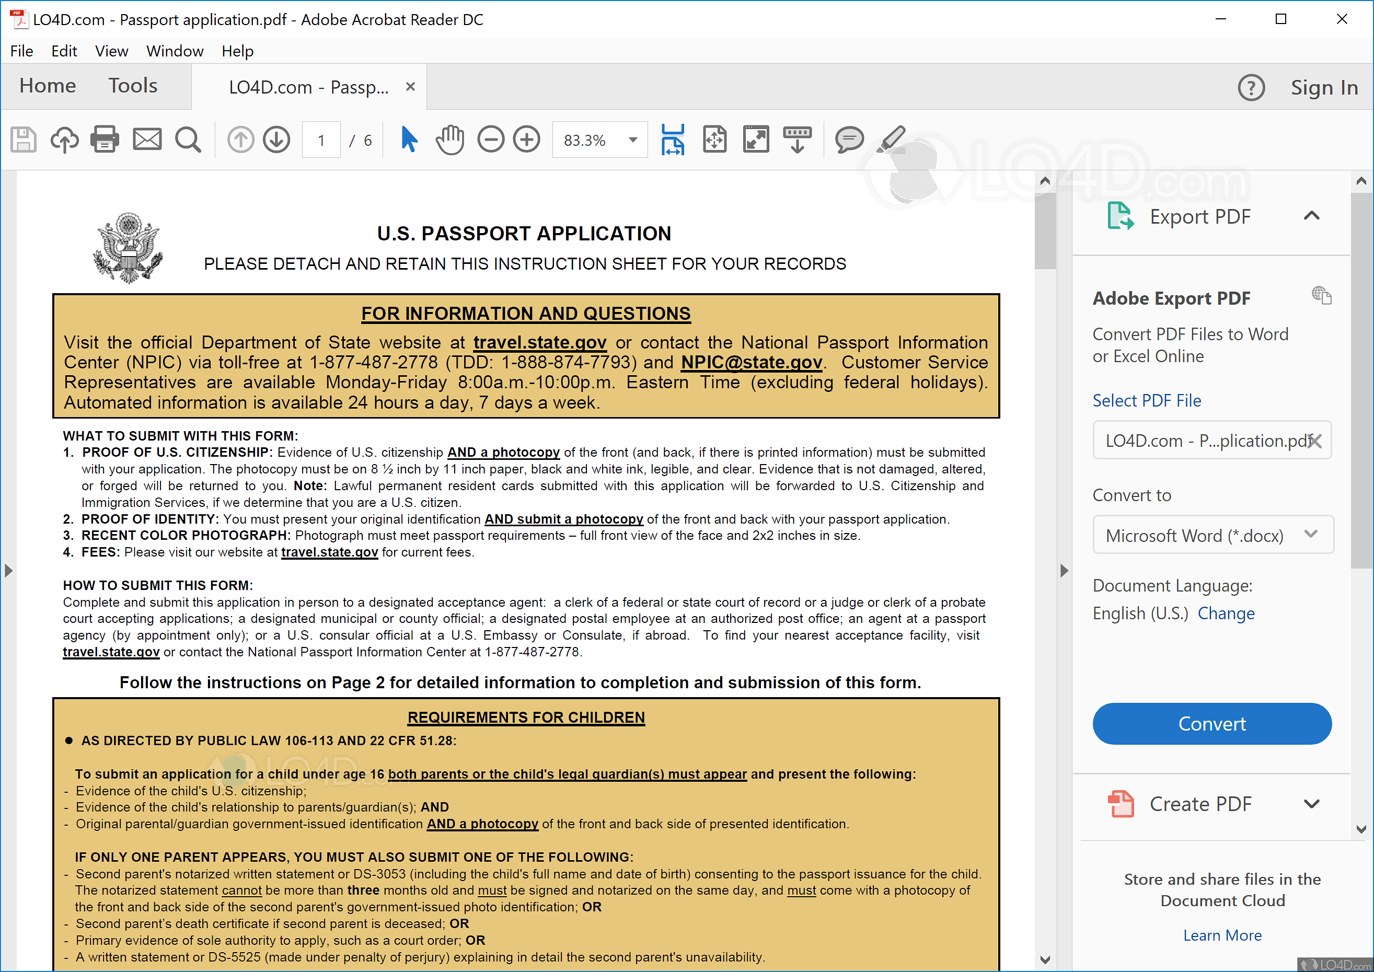The width and height of the screenshot is (1374, 972).
Task: Click the Save file icon
Action: [24, 140]
